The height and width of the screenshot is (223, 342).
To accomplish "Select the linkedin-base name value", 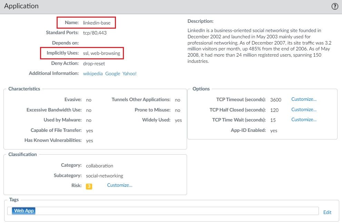I will point(97,23).
